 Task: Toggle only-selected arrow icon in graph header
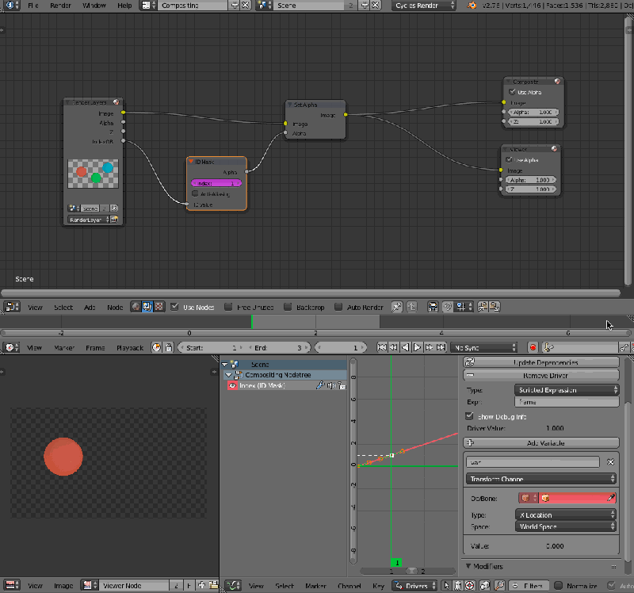tap(446, 585)
